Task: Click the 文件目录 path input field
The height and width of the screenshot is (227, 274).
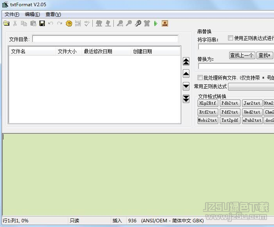Action: (x=105, y=39)
